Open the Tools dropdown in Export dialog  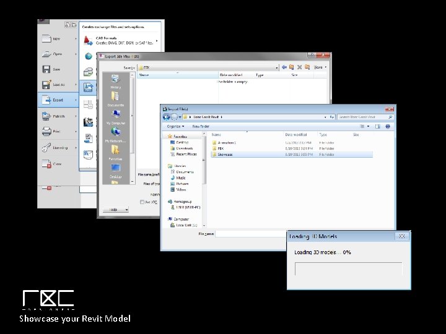pos(115,210)
